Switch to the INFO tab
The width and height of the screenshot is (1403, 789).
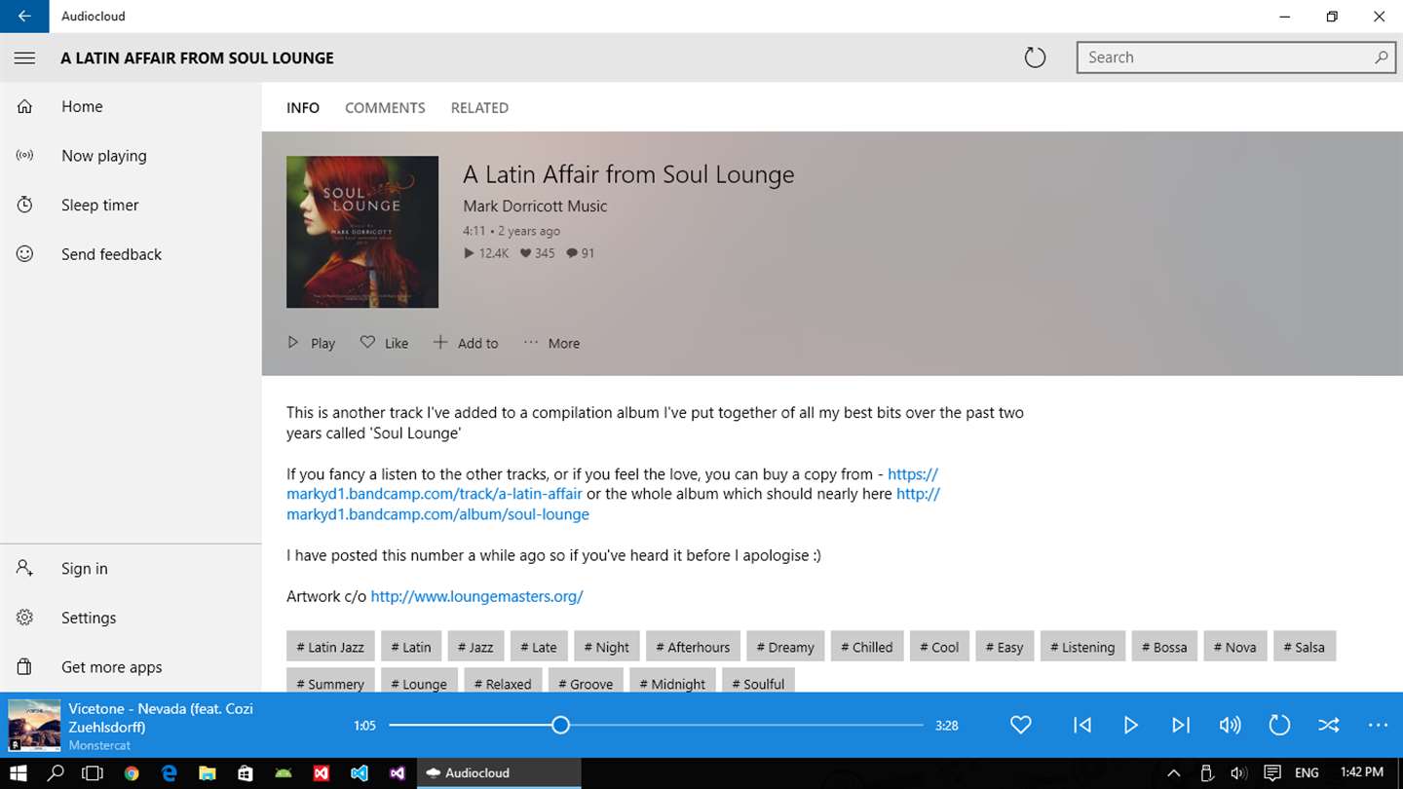tap(303, 108)
